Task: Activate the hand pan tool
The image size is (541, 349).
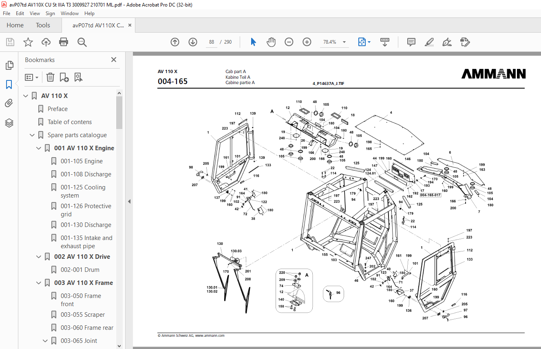Action: tap(271, 42)
